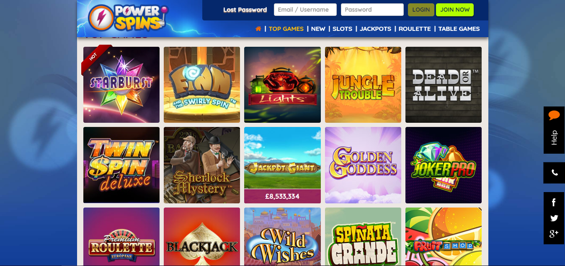Screen dimensions: 565x266
Task: Open the Dead or Alive game
Action: (x=444, y=85)
